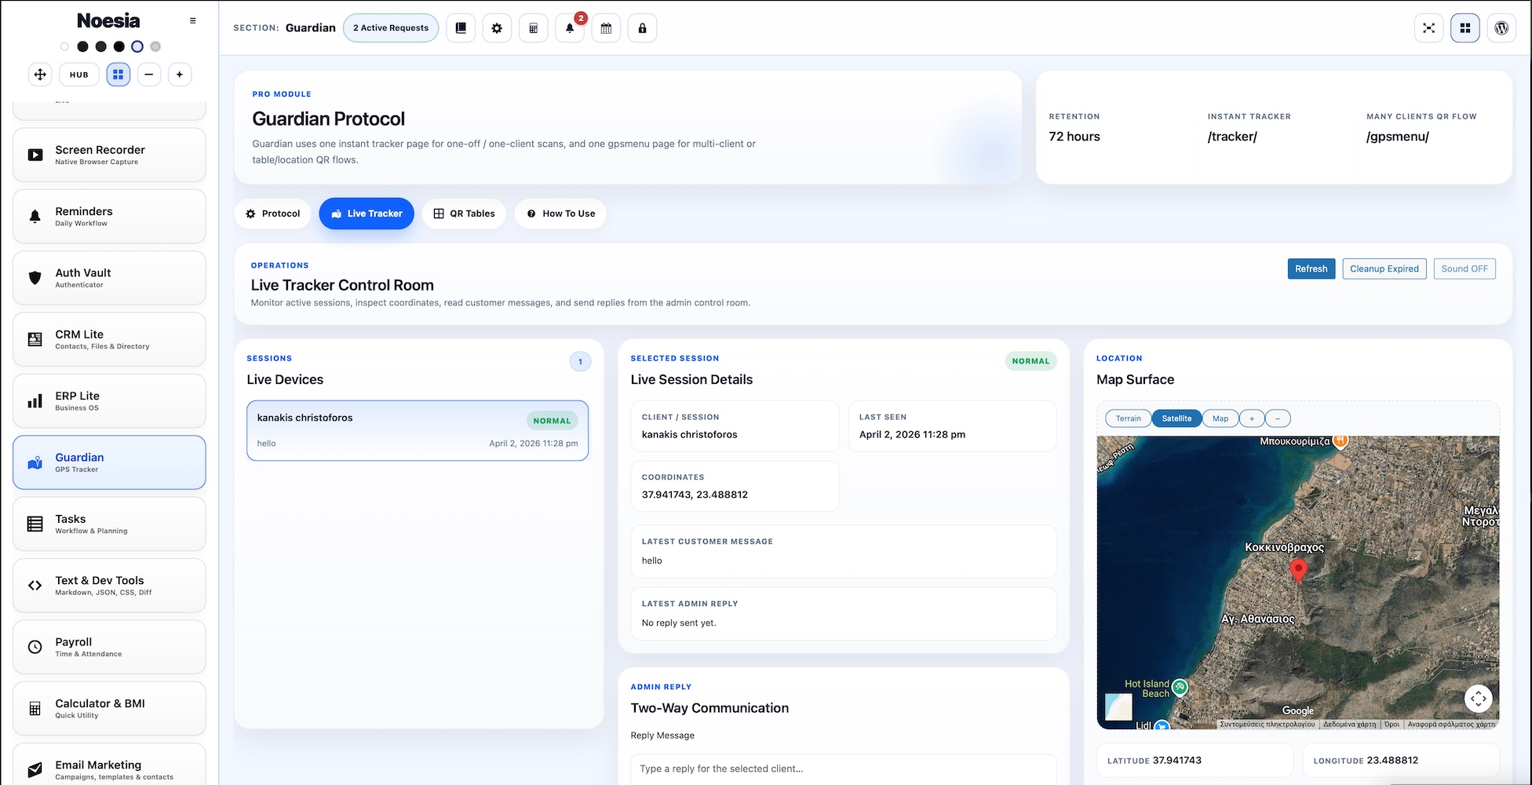Select the white theme color dot
The height and width of the screenshot is (785, 1532).
point(64,46)
